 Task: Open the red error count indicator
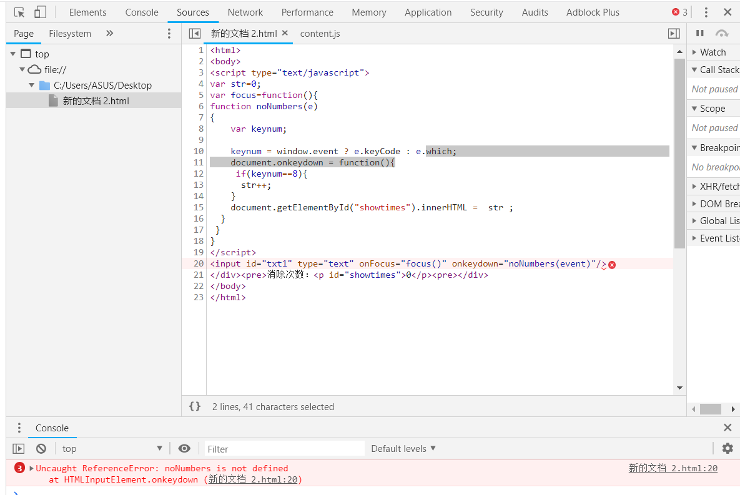point(679,12)
